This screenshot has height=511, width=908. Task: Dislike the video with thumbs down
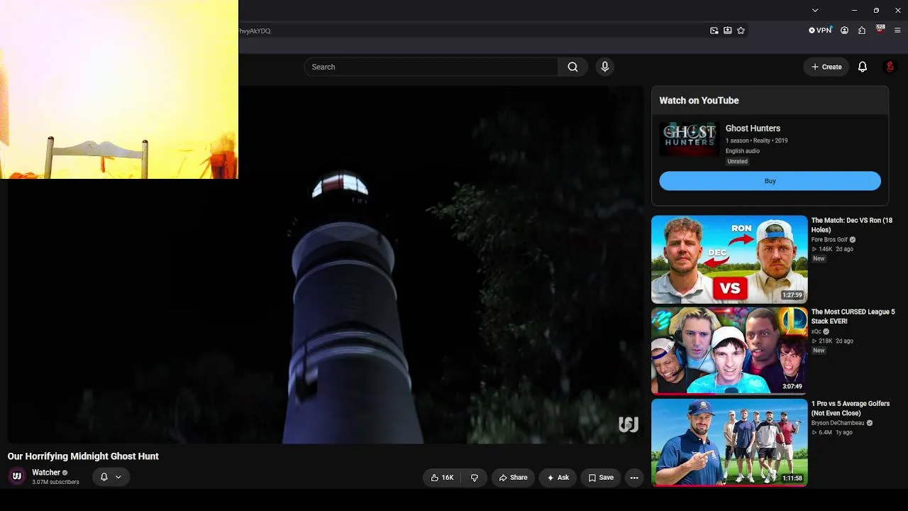pos(475,478)
